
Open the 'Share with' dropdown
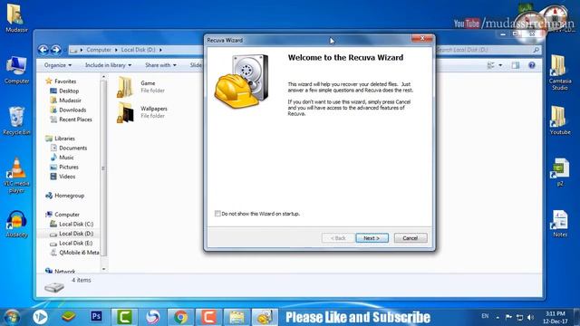(x=160, y=65)
